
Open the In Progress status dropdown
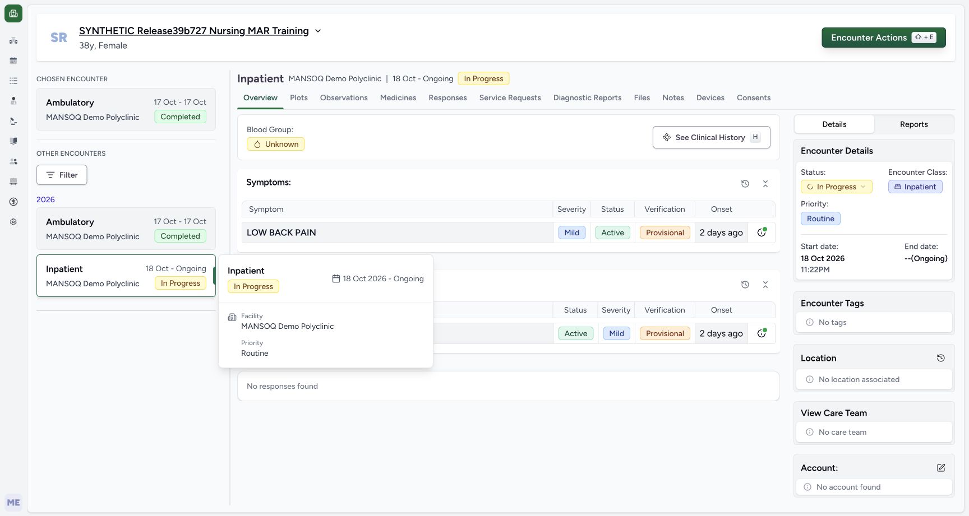point(836,187)
